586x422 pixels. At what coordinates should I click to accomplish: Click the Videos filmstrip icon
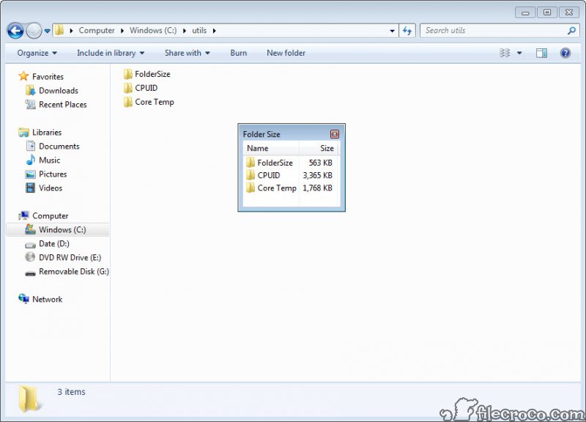[x=30, y=188]
